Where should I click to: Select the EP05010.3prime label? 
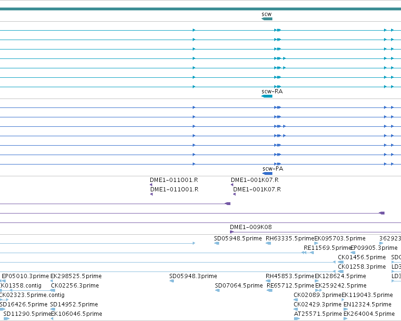click(25, 276)
